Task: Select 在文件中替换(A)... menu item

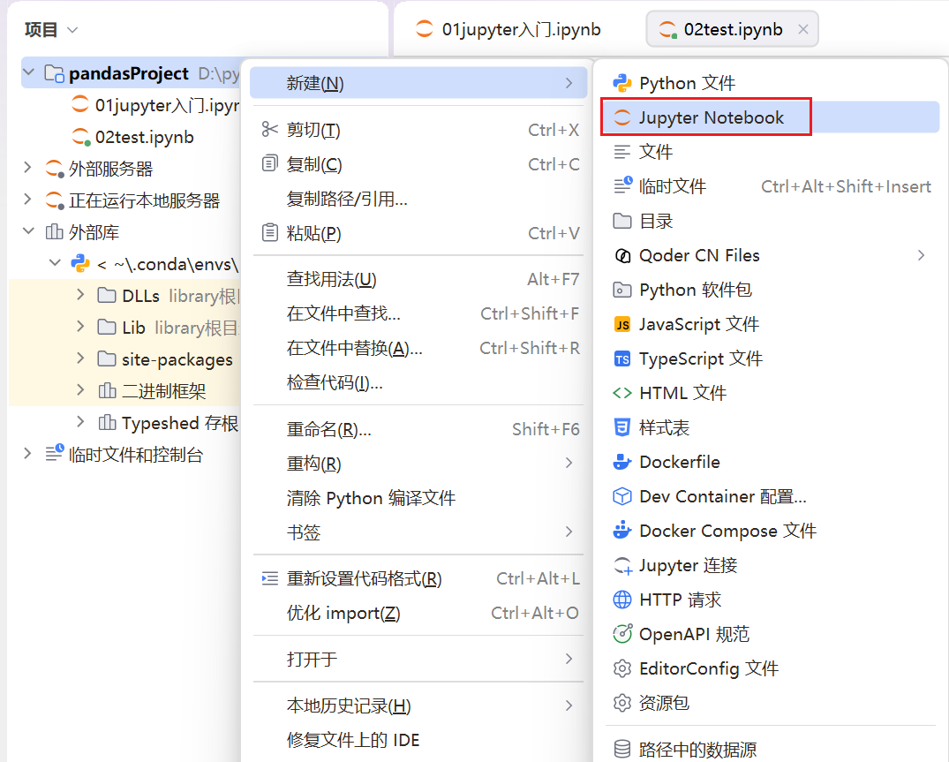Action: (418, 348)
